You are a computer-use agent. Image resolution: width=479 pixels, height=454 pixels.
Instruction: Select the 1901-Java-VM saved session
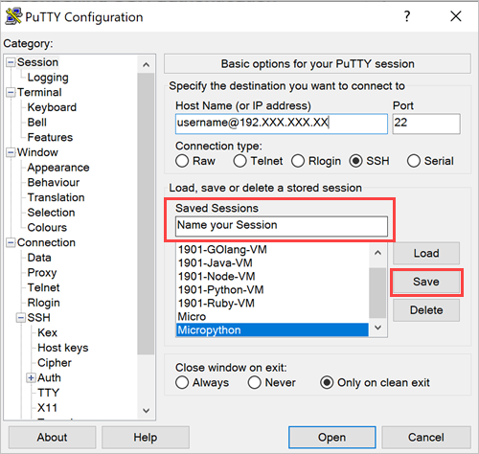point(272,262)
